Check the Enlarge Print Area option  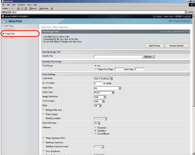44,110
